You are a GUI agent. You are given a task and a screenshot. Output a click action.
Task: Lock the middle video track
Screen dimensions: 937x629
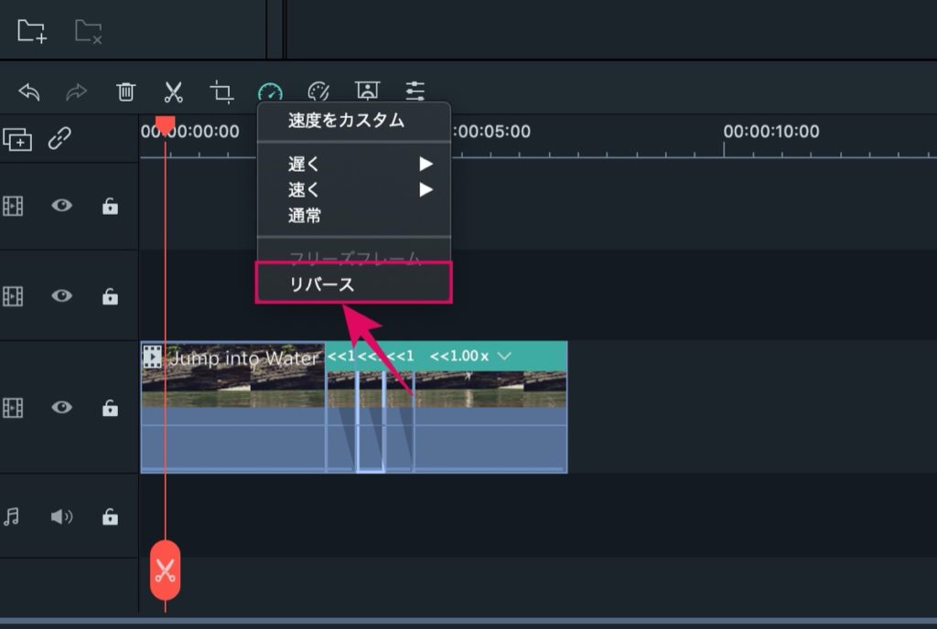pyautogui.click(x=110, y=296)
